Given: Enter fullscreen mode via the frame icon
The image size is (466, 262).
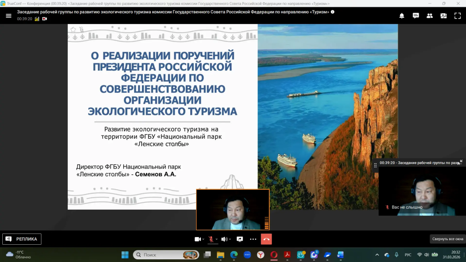Looking at the screenshot, I should pos(457,15).
